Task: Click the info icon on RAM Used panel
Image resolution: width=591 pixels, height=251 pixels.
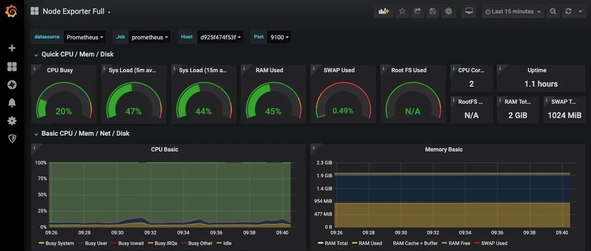Action: [x=244, y=68]
